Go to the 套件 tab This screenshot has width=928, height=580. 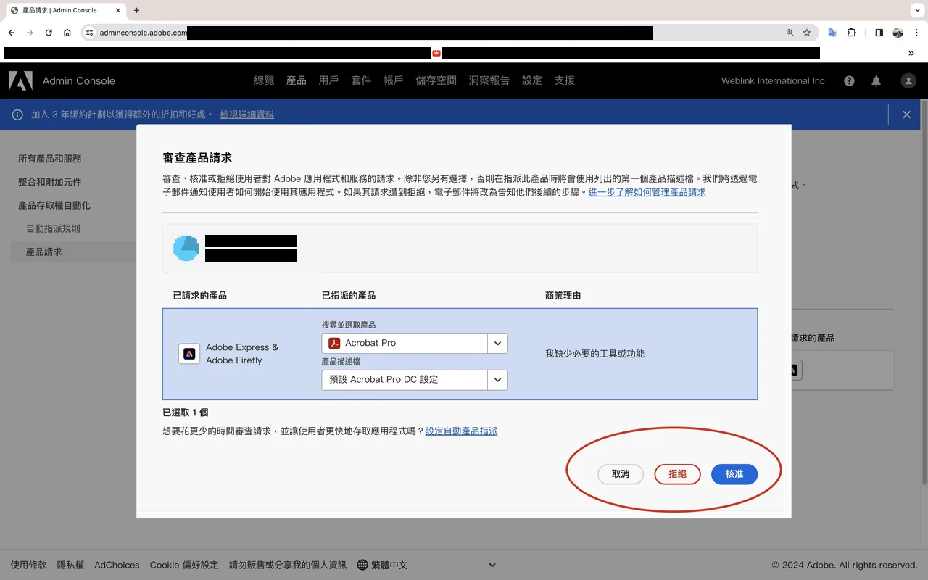(361, 80)
